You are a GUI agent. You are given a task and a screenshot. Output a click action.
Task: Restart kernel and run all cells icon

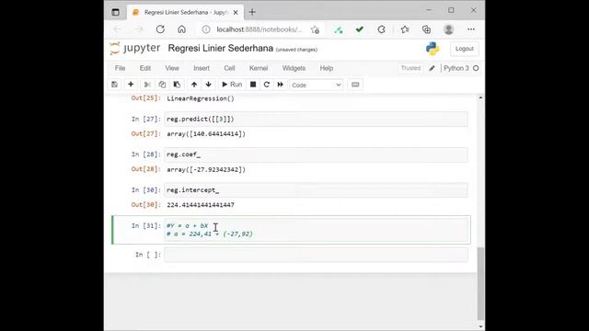[x=280, y=85]
